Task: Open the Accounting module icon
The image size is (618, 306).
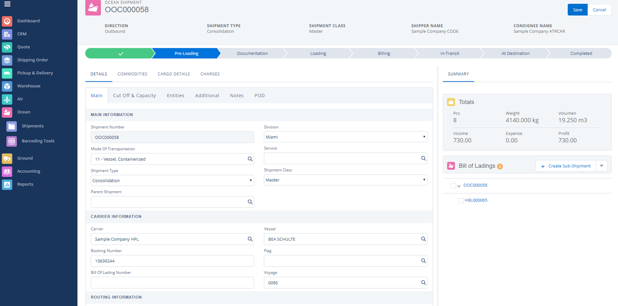Action: point(7,171)
